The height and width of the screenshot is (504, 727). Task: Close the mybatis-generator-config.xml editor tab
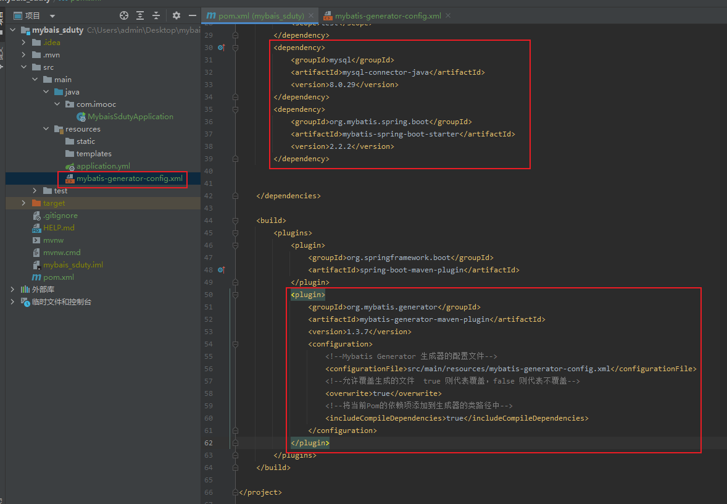448,15
